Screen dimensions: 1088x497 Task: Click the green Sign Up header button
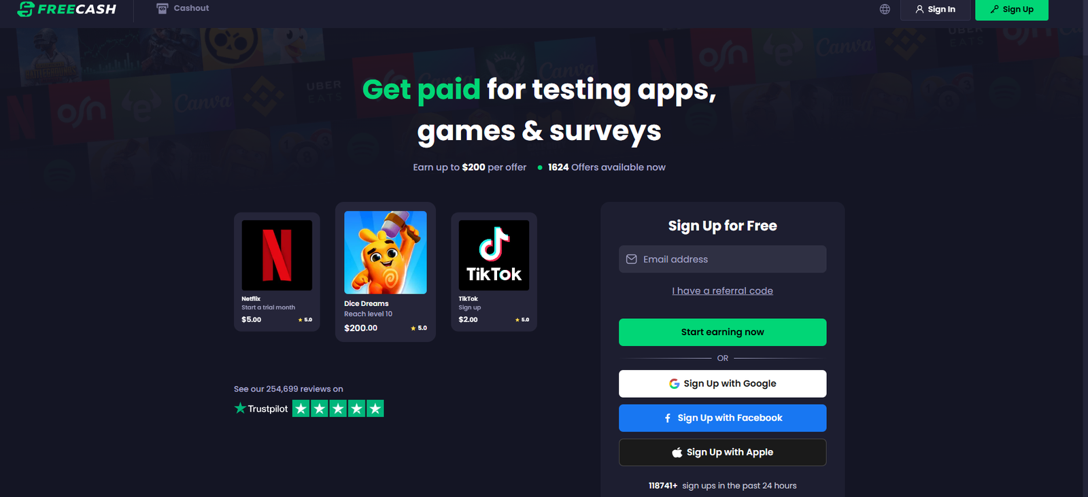coord(1012,10)
